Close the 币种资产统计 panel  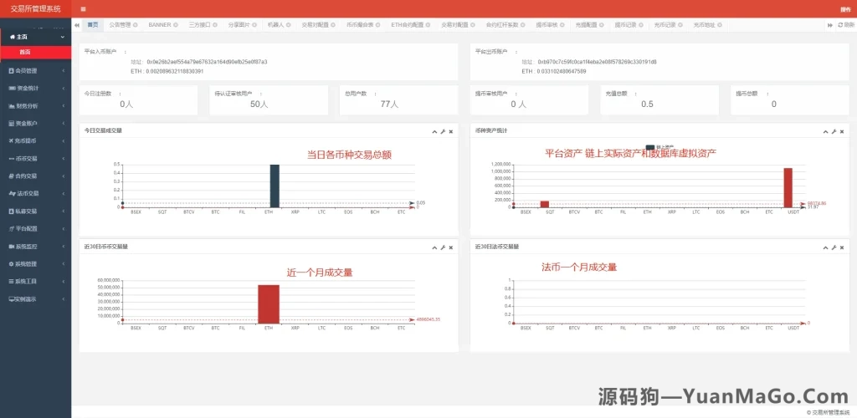pos(842,131)
